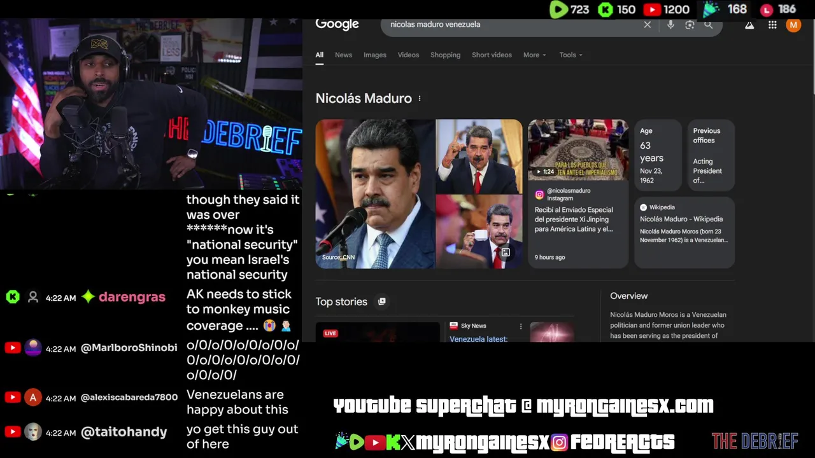This screenshot has height=458, width=815.
Task: Click the Nicolás Maduro panel heading
Action: pos(364,99)
